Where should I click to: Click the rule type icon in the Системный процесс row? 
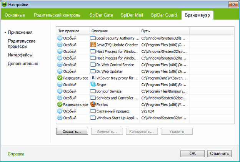coord(60,111)
